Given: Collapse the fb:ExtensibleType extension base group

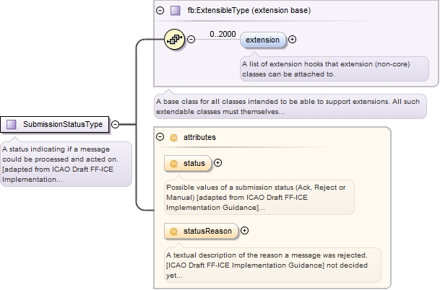Looking at the screenshot, I should pyautogui.click(x=160, y=10).
